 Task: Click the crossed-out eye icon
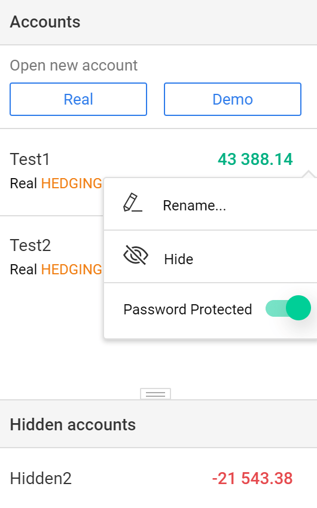pyautogui.click(x=136, y=255)
